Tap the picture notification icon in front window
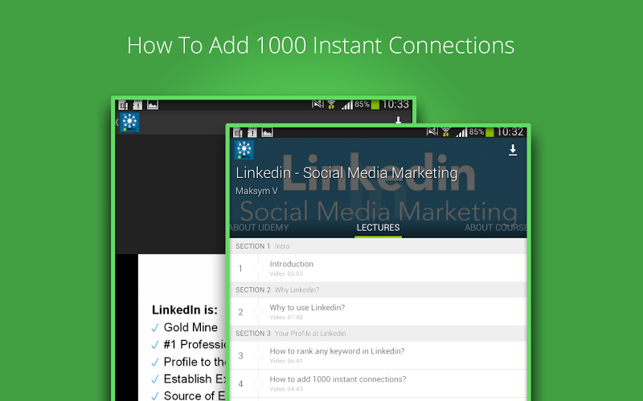The height and width of the screenshot is (401, 643). [x=268, y=132]
